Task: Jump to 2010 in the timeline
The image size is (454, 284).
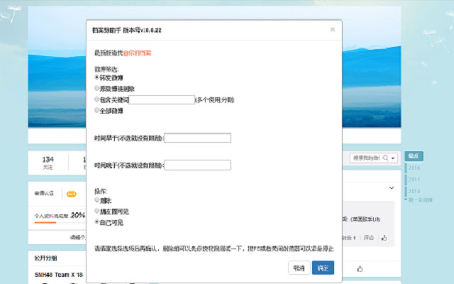Action: 414,191
